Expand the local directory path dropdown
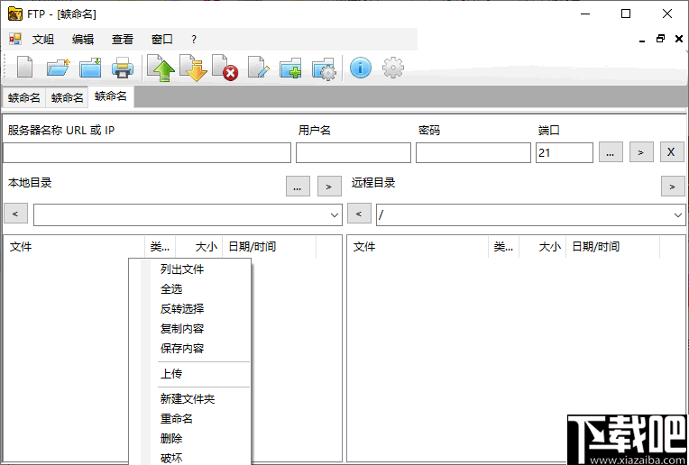Image resolution: width=689 pixels, height=465 pixels. pos(335,215)
